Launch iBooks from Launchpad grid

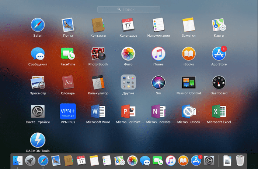coord(189,54)
